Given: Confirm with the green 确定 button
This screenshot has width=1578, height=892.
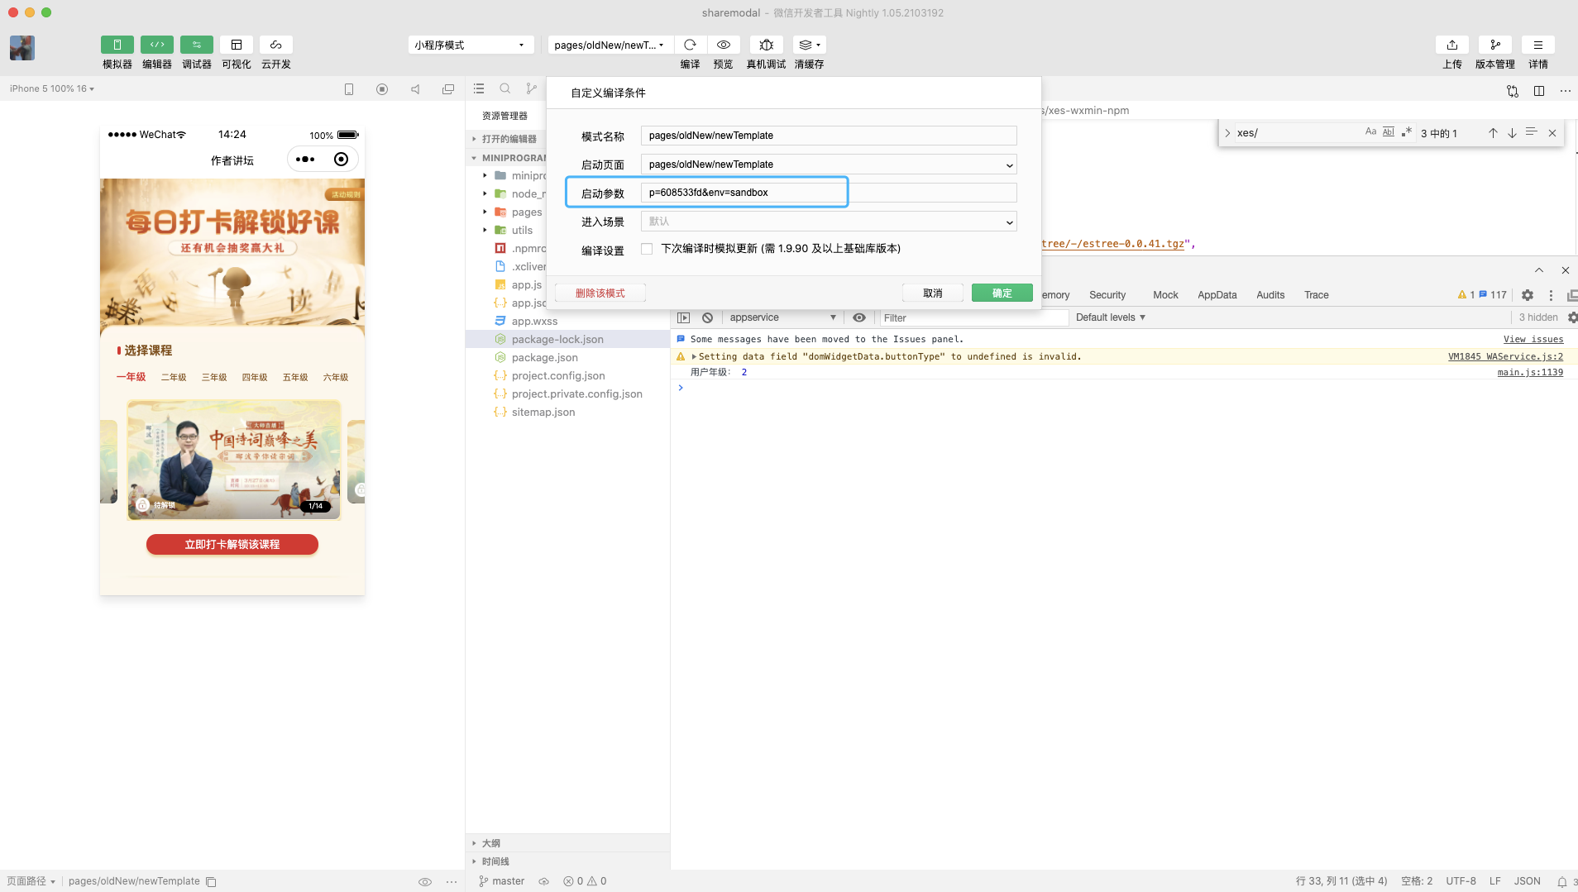Looking at the screenshot, I should 1002,293.
